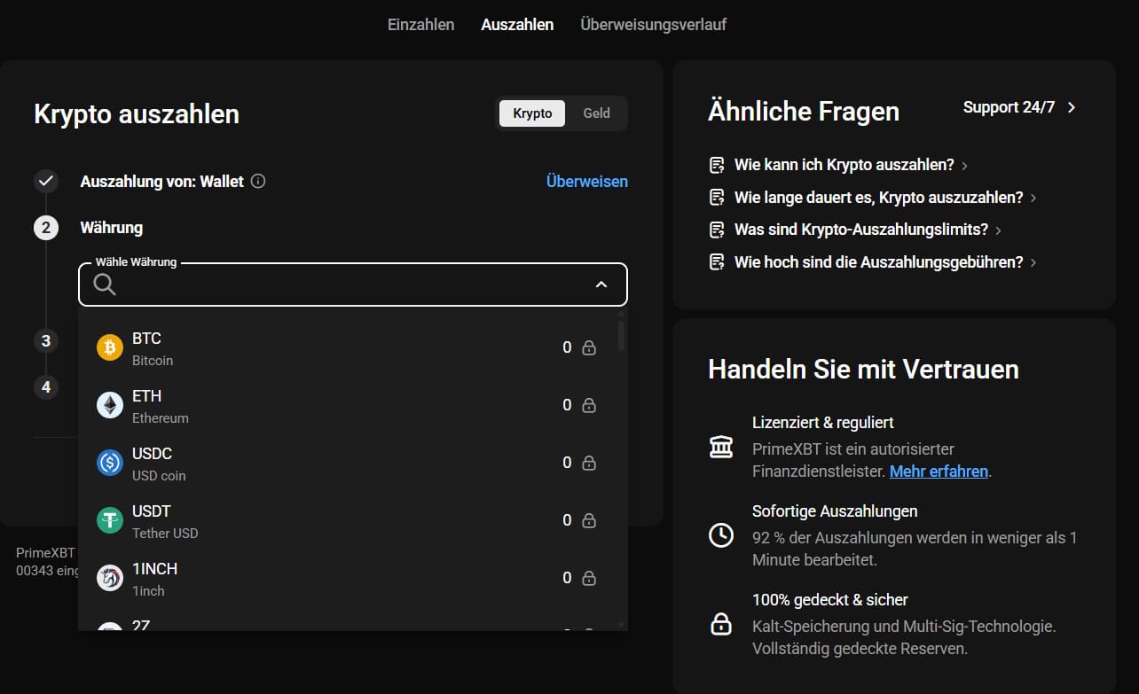Click the Support 24/7 link
The width and height of the screenshot is (1139, 694).
[x=1009, y=107]
